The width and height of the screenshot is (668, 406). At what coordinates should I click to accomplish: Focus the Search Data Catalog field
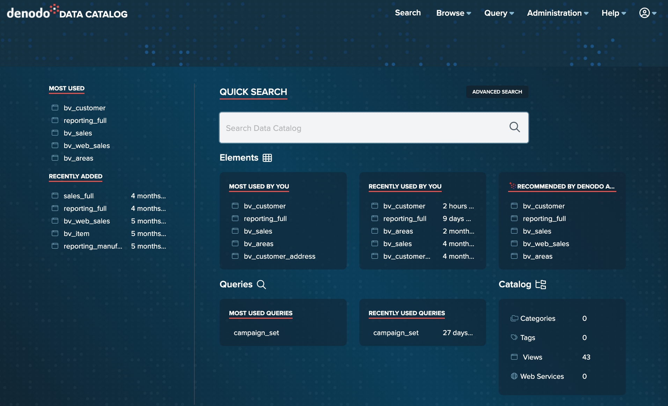coord(363,128)
